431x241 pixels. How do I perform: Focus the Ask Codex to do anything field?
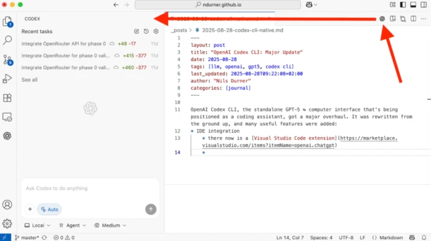point(90,188)
